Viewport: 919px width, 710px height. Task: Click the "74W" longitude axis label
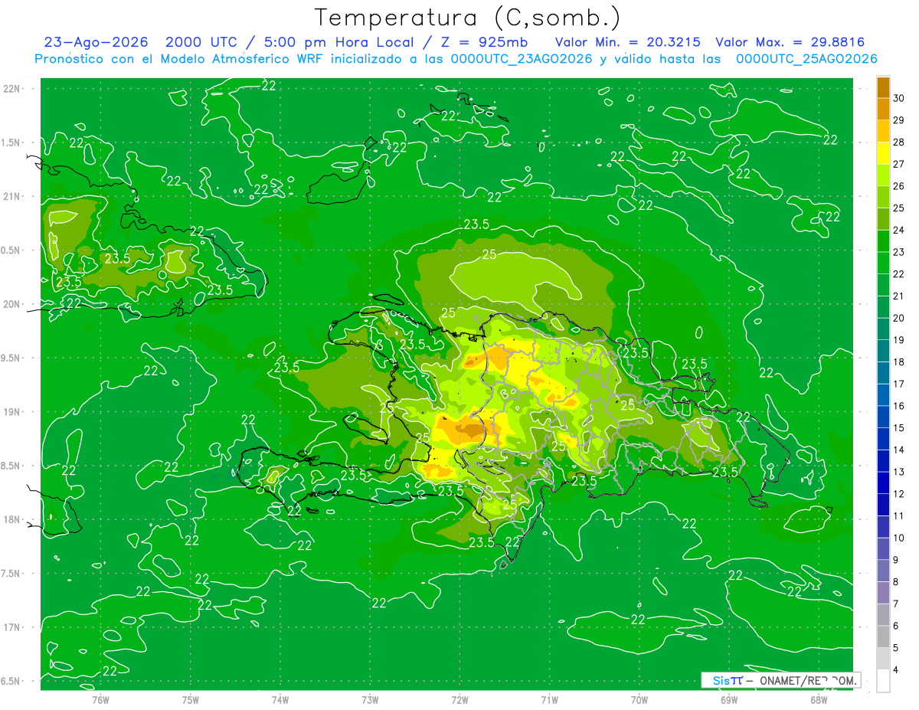(x=280, y=699)
